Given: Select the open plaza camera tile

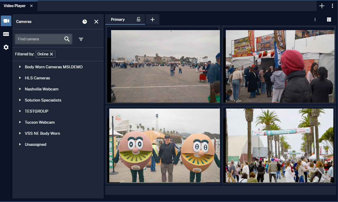Looking at the screenshot, I should pyautogui.click(x=165, y=66).
